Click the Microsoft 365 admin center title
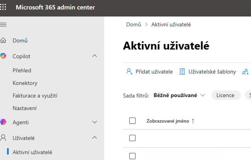The height and width of the screenshot is (160, 251). (x=56, y=7)
